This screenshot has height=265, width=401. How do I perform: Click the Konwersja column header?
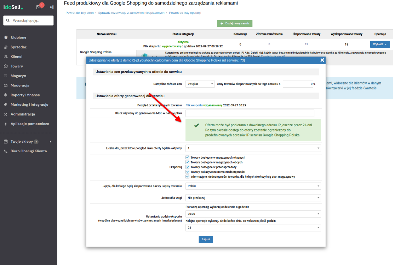point(240,34)
